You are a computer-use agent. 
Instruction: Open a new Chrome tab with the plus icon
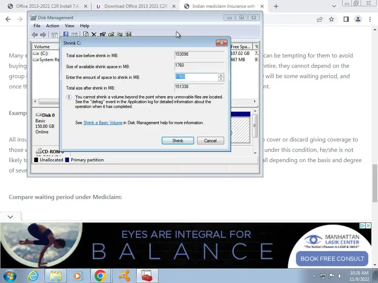[276, 6]
